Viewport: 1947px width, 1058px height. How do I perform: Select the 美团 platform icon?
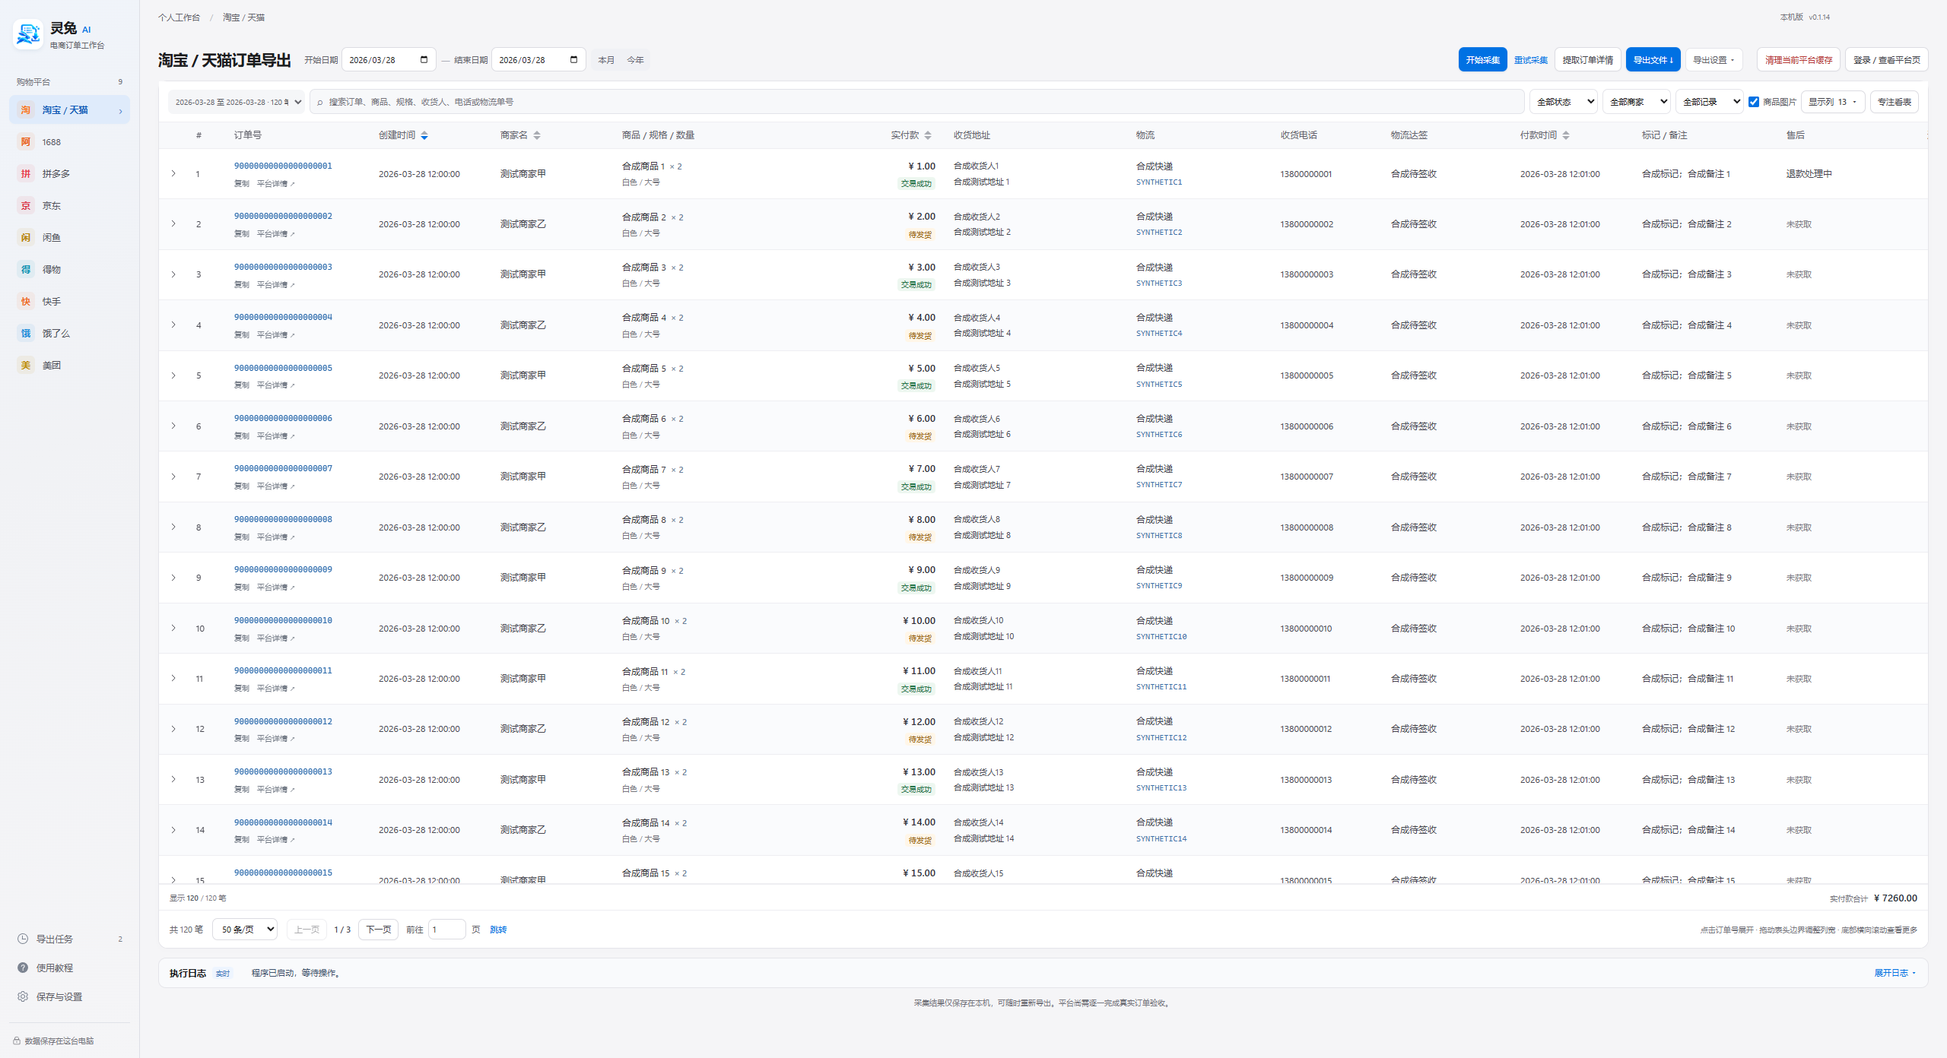(x=26, y=366)
